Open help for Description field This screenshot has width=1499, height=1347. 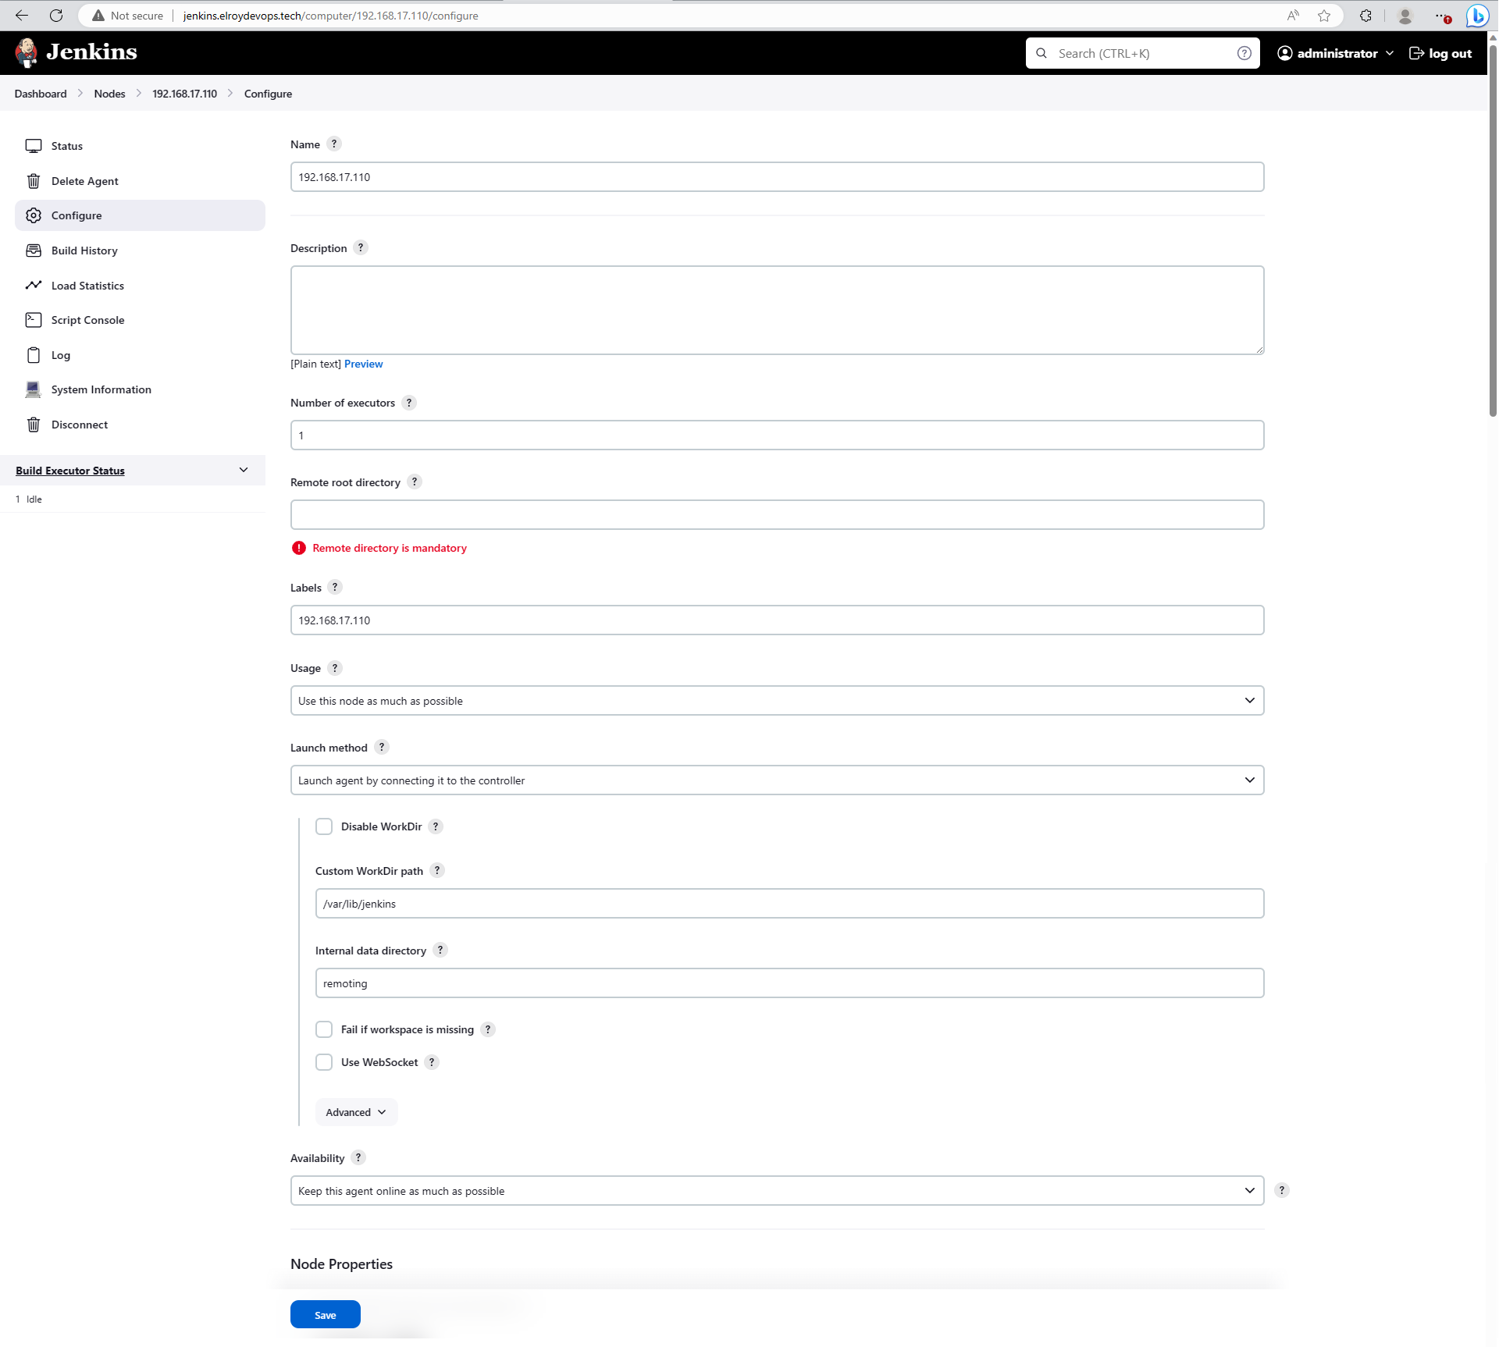tap(361, 247)
